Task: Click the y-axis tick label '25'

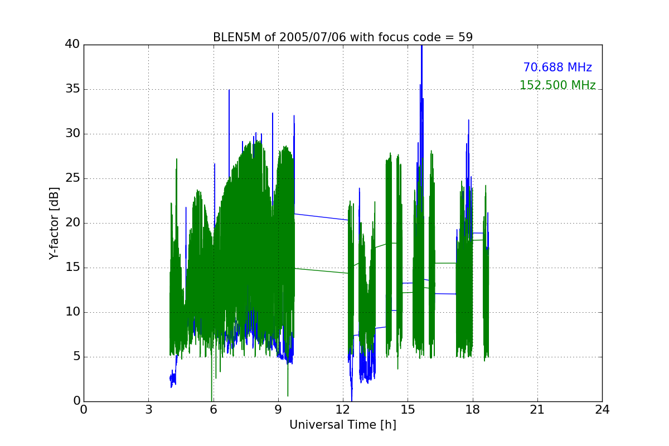Action: tap(72, 178)
